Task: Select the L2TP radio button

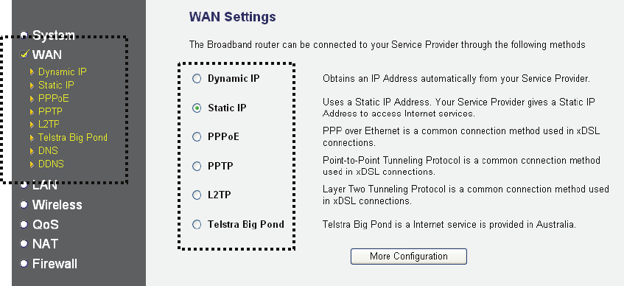Action: [x=197, y=195]
